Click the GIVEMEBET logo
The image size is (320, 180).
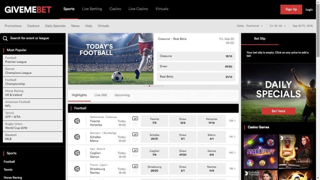pos(28,9)
